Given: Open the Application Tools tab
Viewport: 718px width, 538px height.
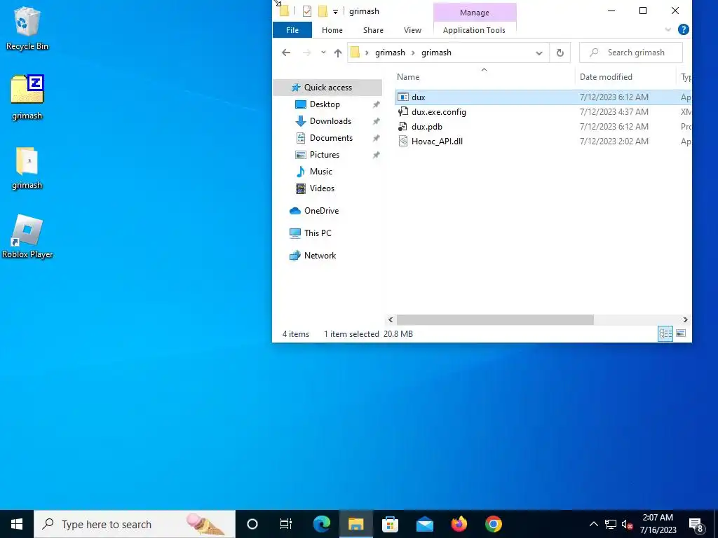Looking at the screenshot, I should click(474, 30).
